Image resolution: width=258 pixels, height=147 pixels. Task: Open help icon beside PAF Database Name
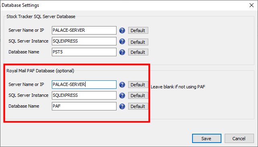tap(122, 106)
